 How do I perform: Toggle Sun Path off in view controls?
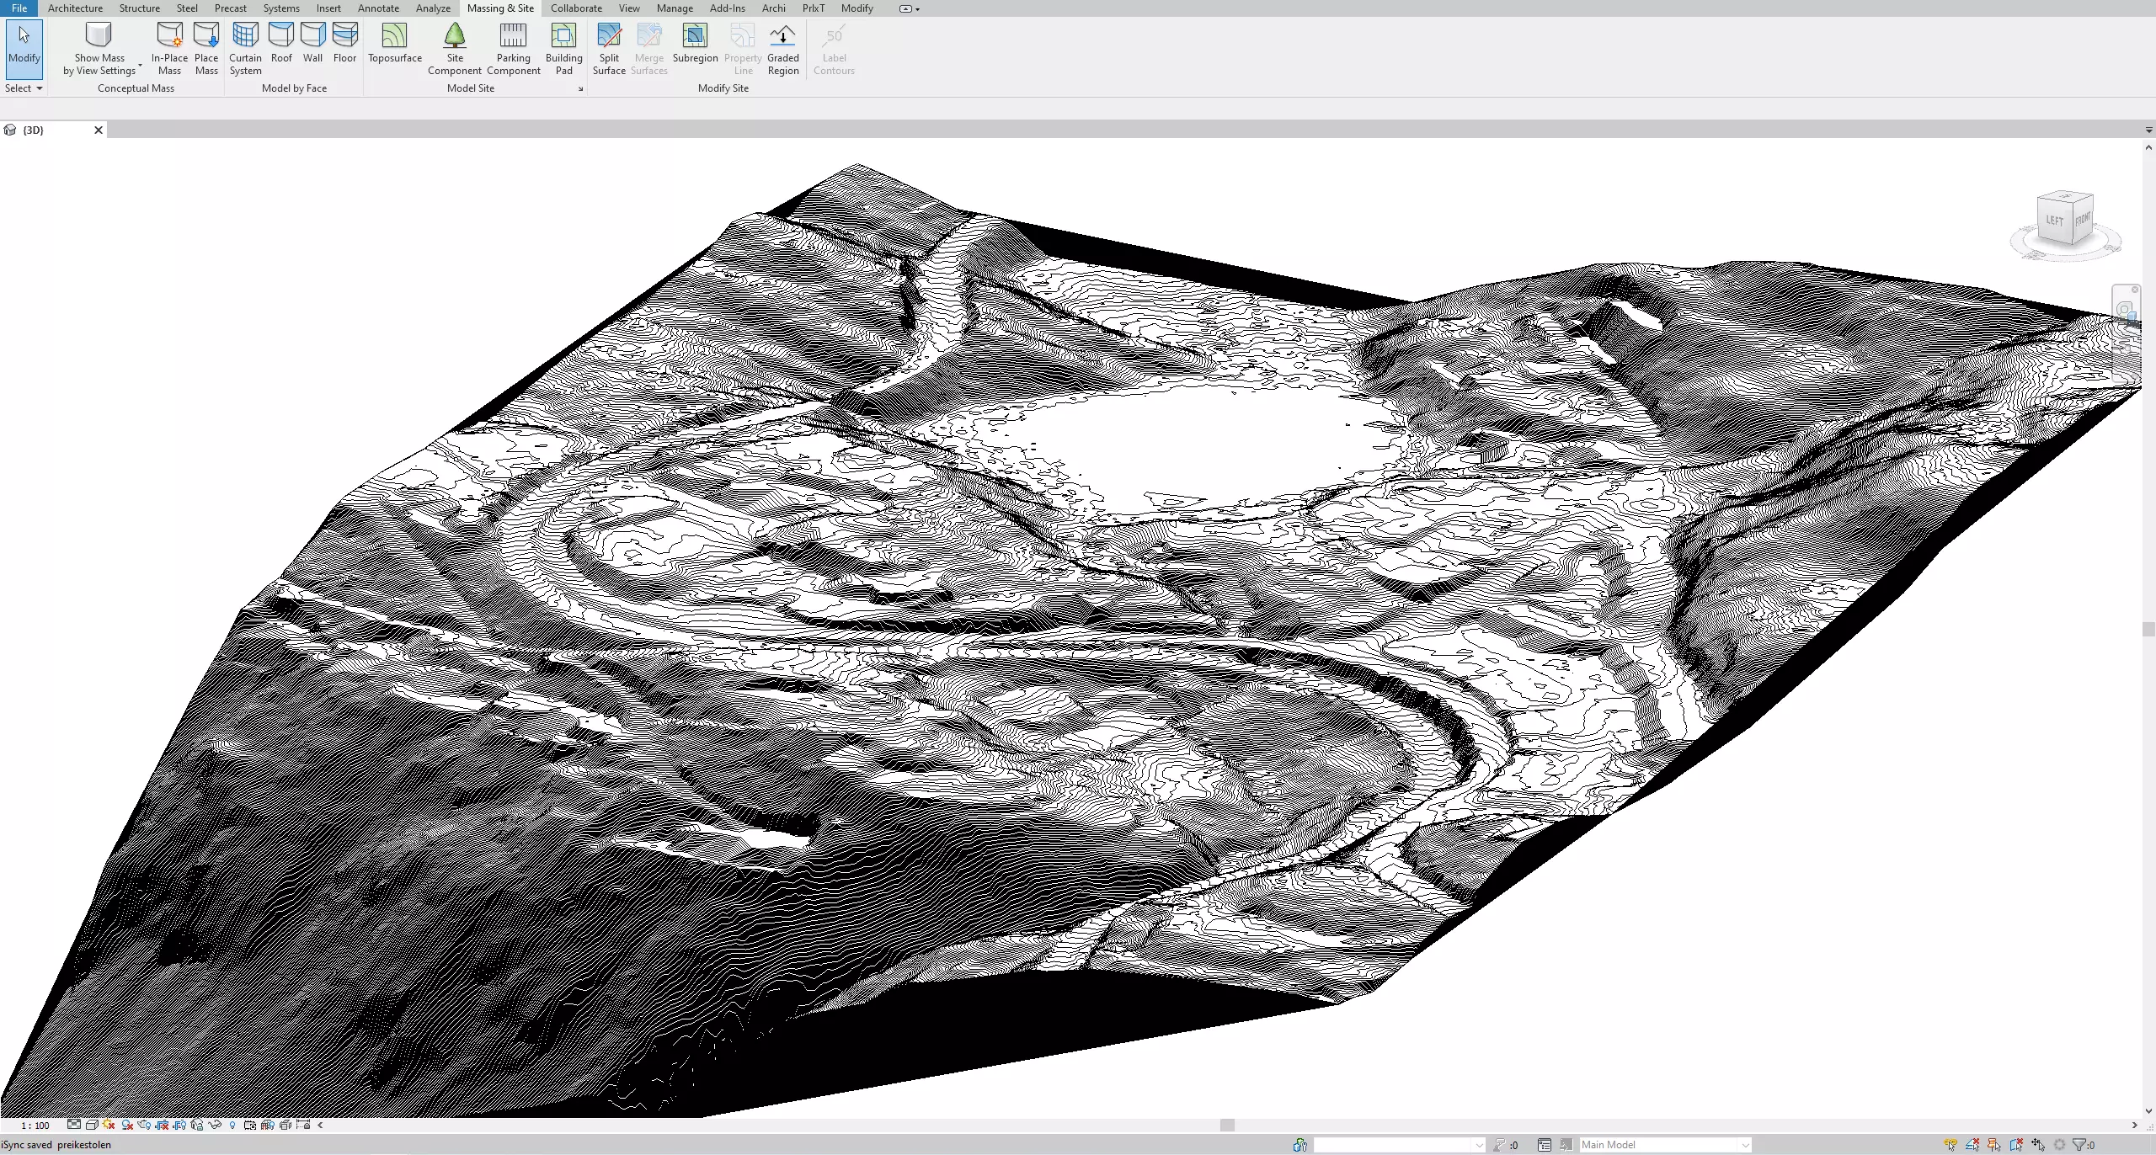click(x=109, y=1125)
